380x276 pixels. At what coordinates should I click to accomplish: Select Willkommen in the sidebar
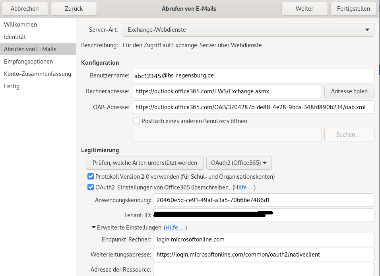(x=20, y=25)
